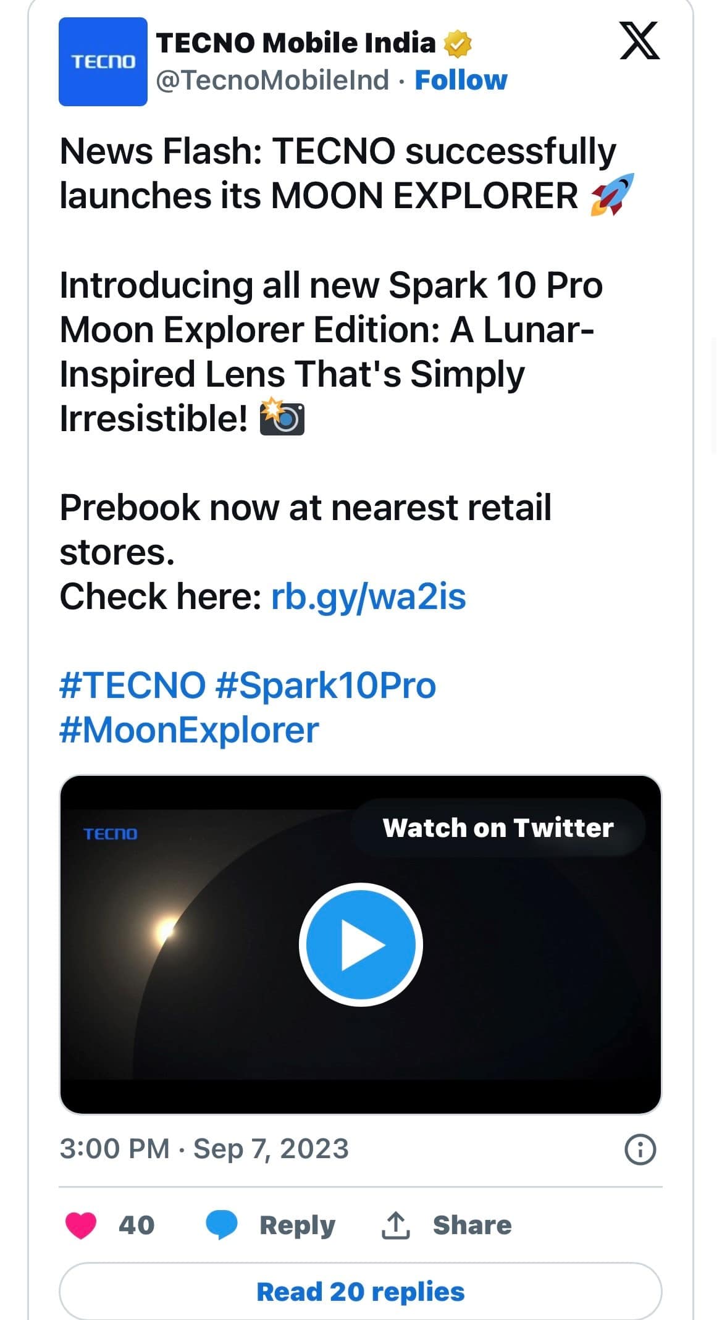Open the TECNO profile avatar
The width and height of the screenshot is (722, 1320).
(x=103, y=62)
